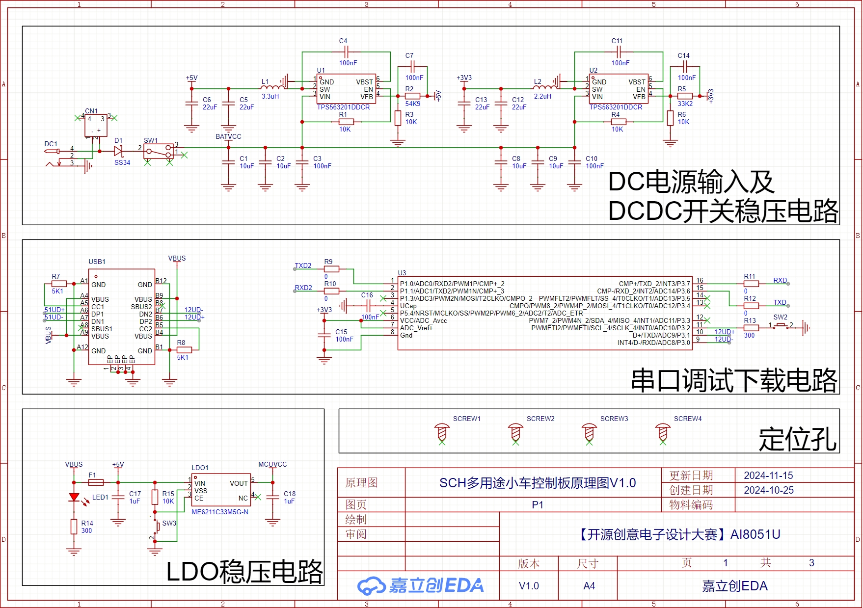Select the TXD2 net label

pos(303,265)
